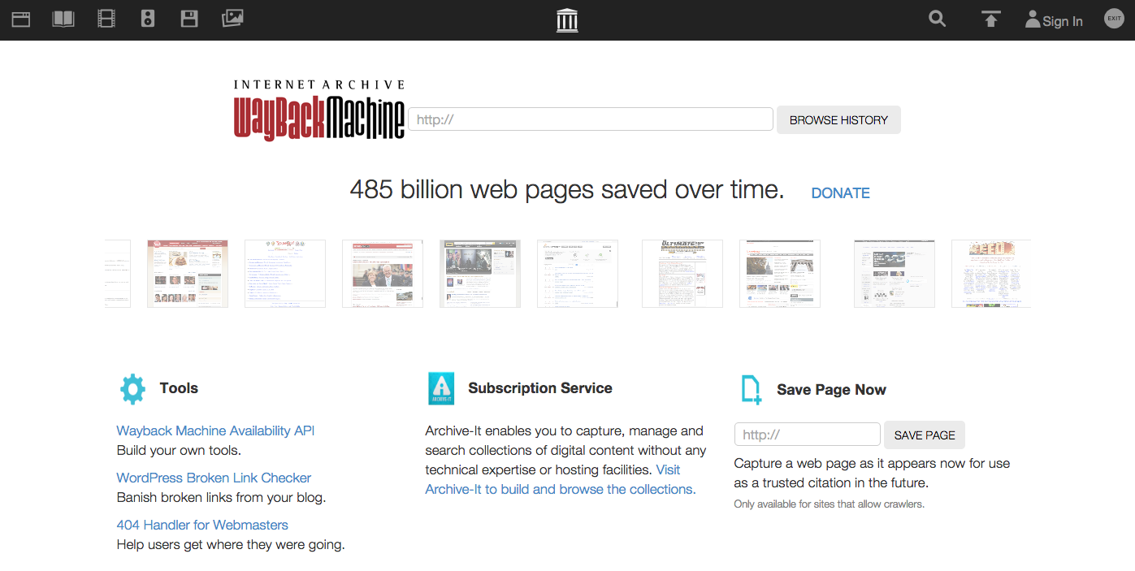
Task: Click the upload arrow icon
Action: [x=990, y=19]
